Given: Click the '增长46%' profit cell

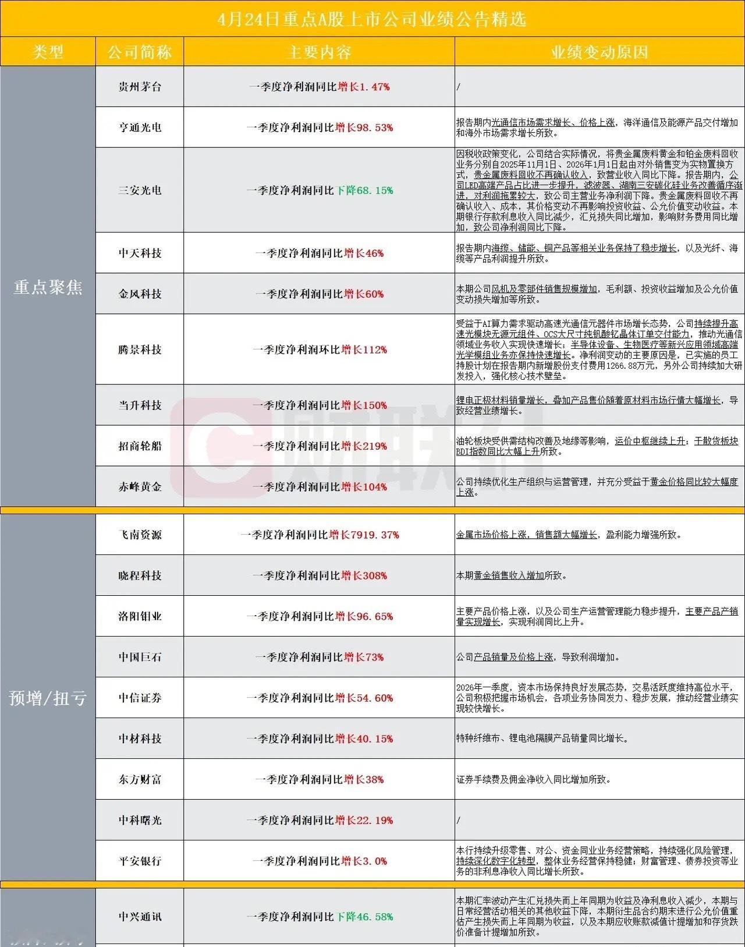Looking at the screenshot, I should tap(319, 253).
